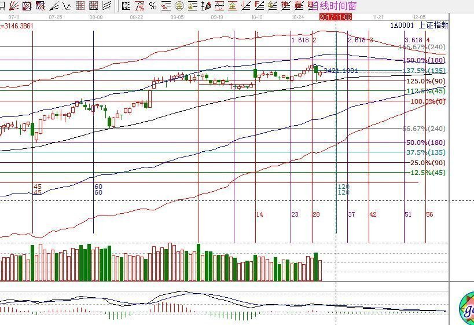Click the 3421.1001 price label
This screenshot has height=325, width=474.
coord(341,71)
